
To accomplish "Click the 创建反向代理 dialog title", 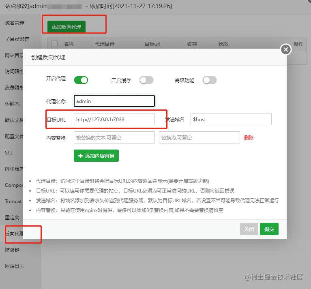I will tap(48, 57).
